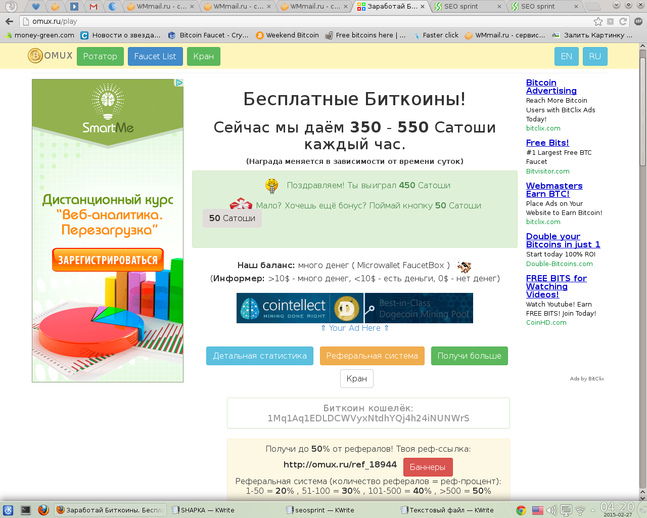The image size is (647, 518).
Task: Launch Firefox from the taskbar
Action: click(43, 510)
